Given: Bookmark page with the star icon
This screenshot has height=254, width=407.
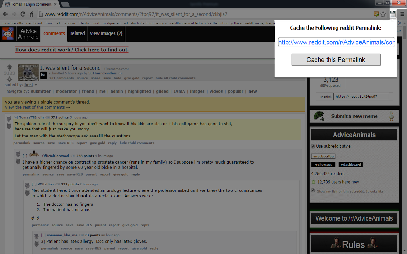Looking at the screenshot, I should pyautogui.click(x=383, y=14).
